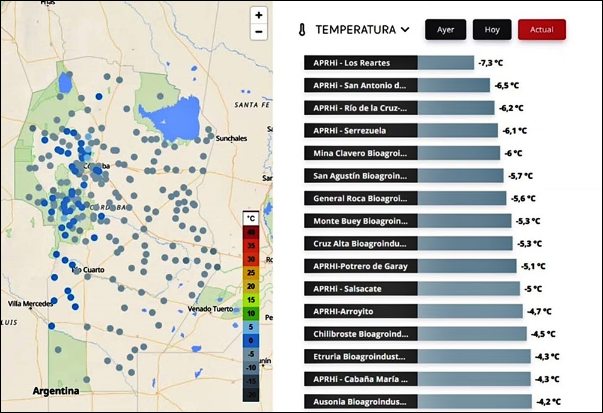Click the -5,6 °C reading
The height and width of the screenshot is (413, 603).
(x=523, y=199)
